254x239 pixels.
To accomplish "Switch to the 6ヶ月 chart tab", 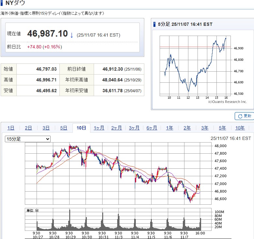I will [152, 128].
